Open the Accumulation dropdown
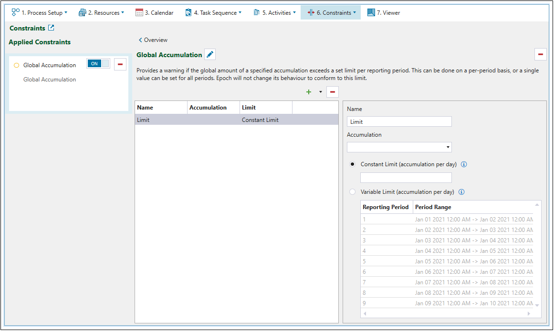This screenshot has width=554, height=331. [399, 147]
